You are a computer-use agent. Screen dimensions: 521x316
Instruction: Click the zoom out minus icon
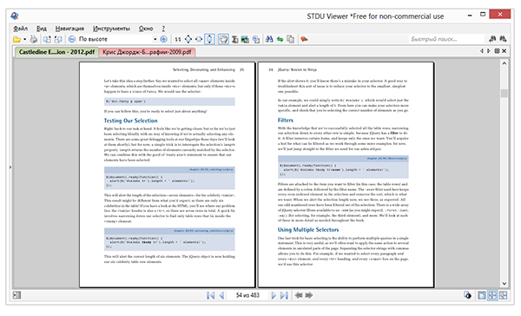[72, 39]
